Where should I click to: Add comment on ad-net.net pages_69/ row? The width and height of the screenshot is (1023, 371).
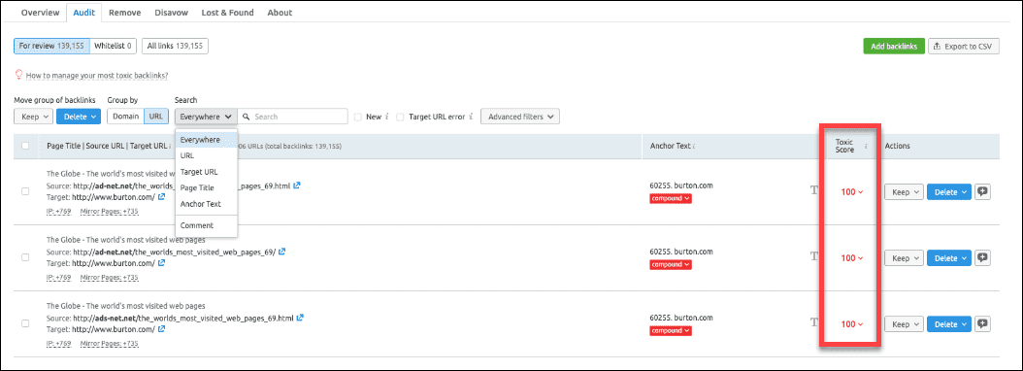click(982, 257)
